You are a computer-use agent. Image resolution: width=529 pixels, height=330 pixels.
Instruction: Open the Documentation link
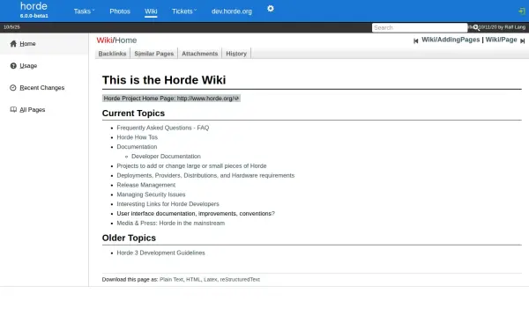tap(137, 147)
